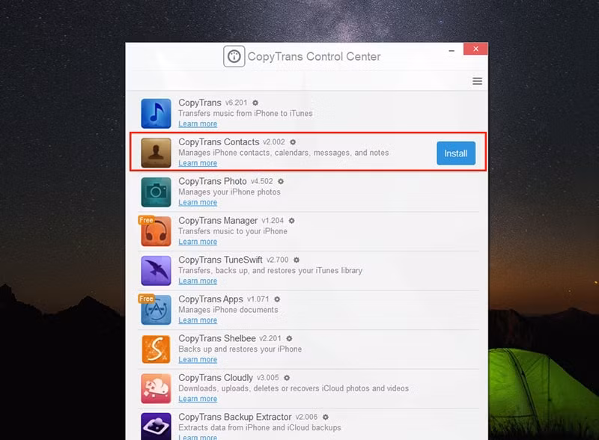Click the CopyTrans music note app icon

coord(156,114)
